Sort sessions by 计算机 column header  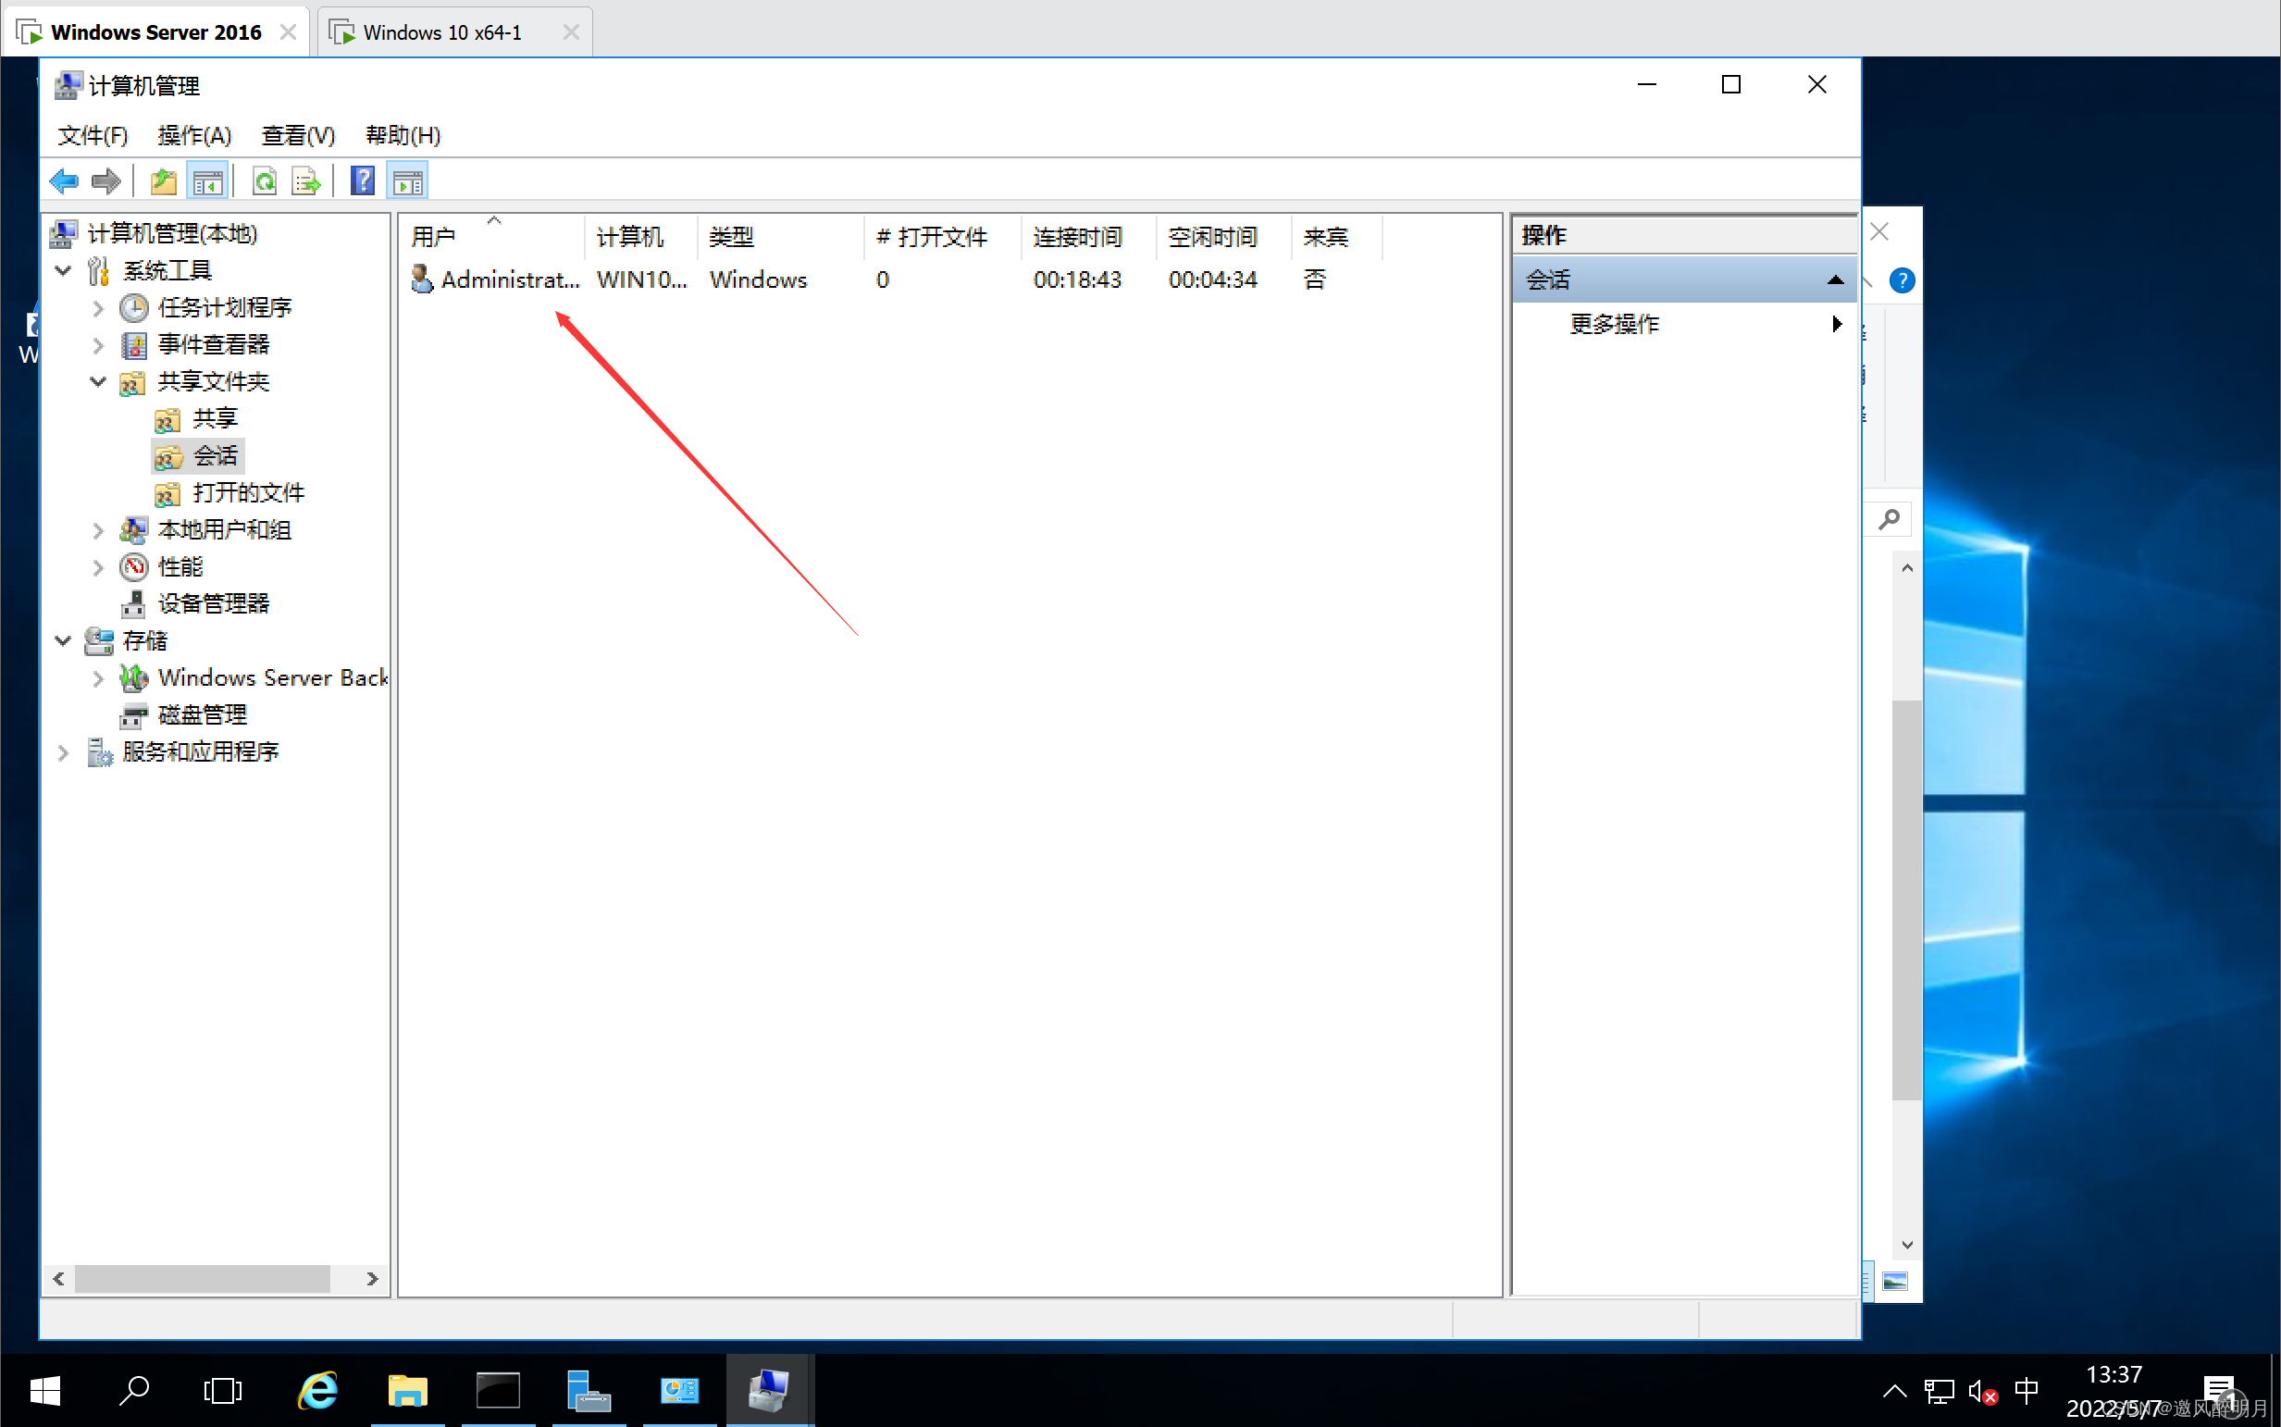(x=640, y=237)
